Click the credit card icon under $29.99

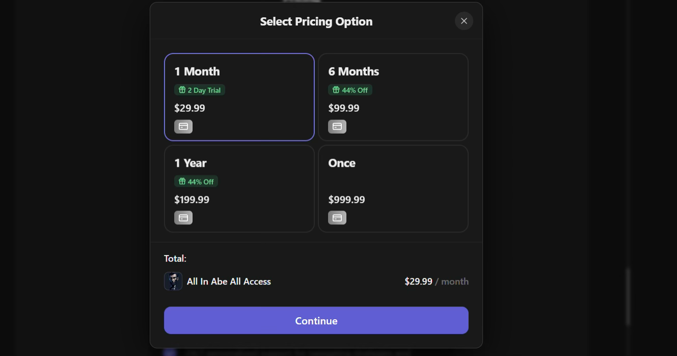click(x=183, y=126)
